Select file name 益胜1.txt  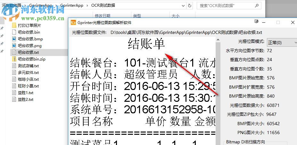26,93
